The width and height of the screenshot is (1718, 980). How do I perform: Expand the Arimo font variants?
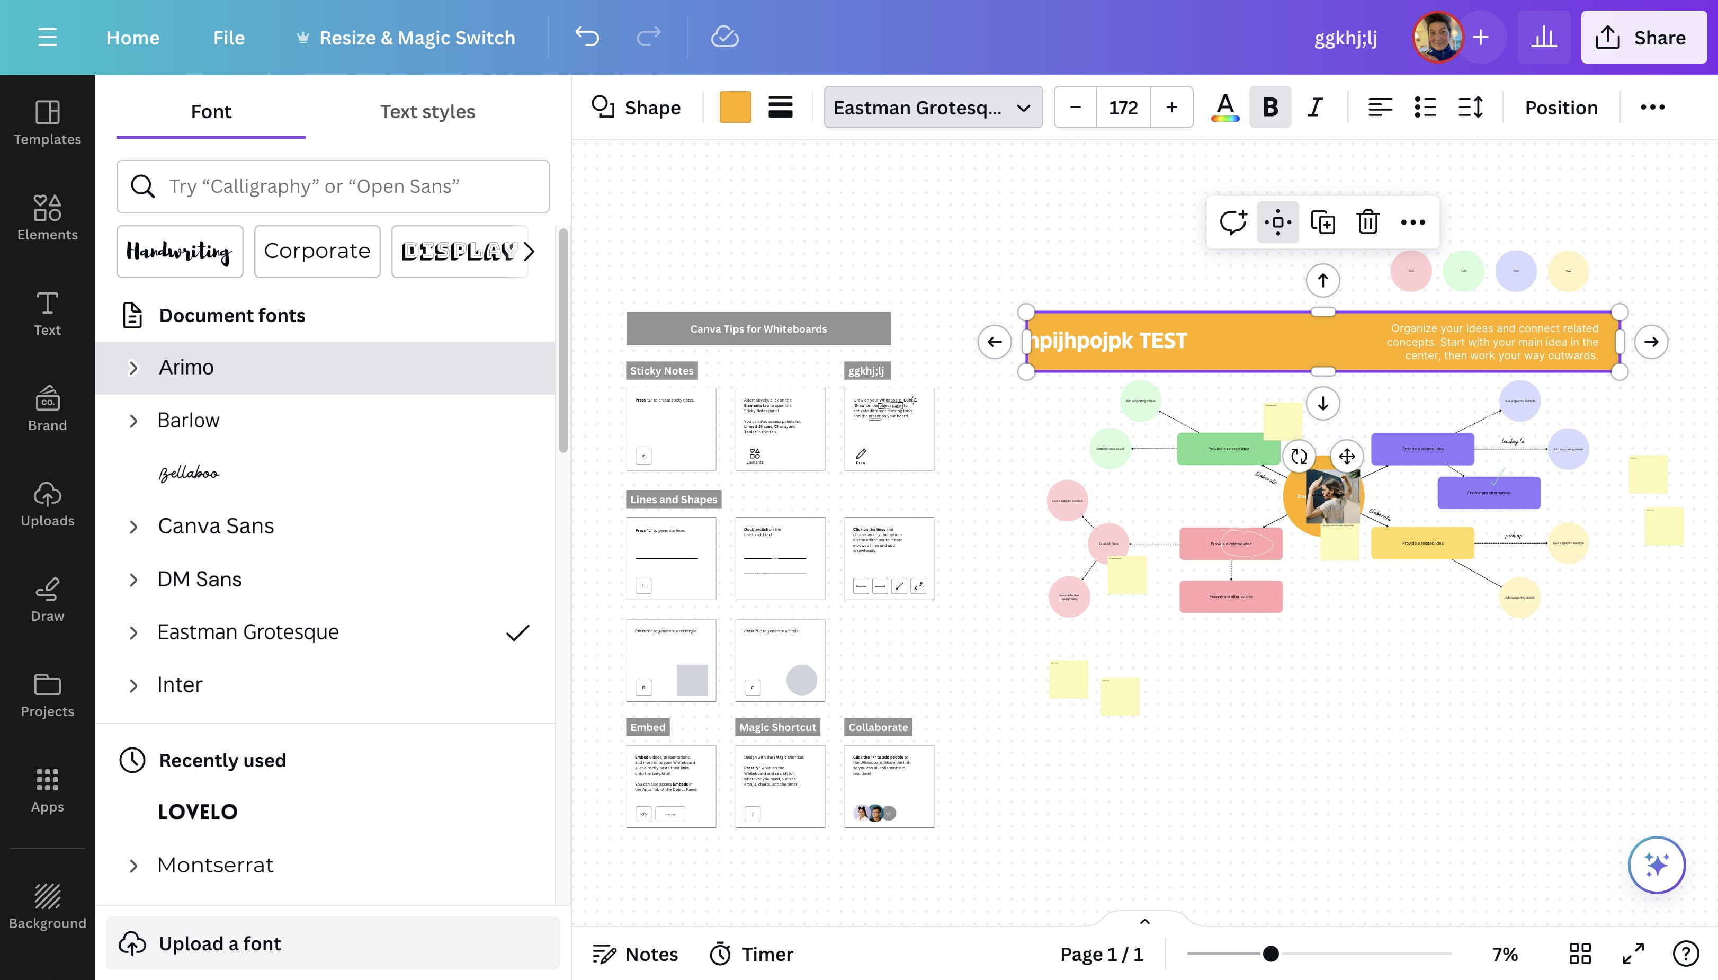pyautogui.click(x=133, y=368)
